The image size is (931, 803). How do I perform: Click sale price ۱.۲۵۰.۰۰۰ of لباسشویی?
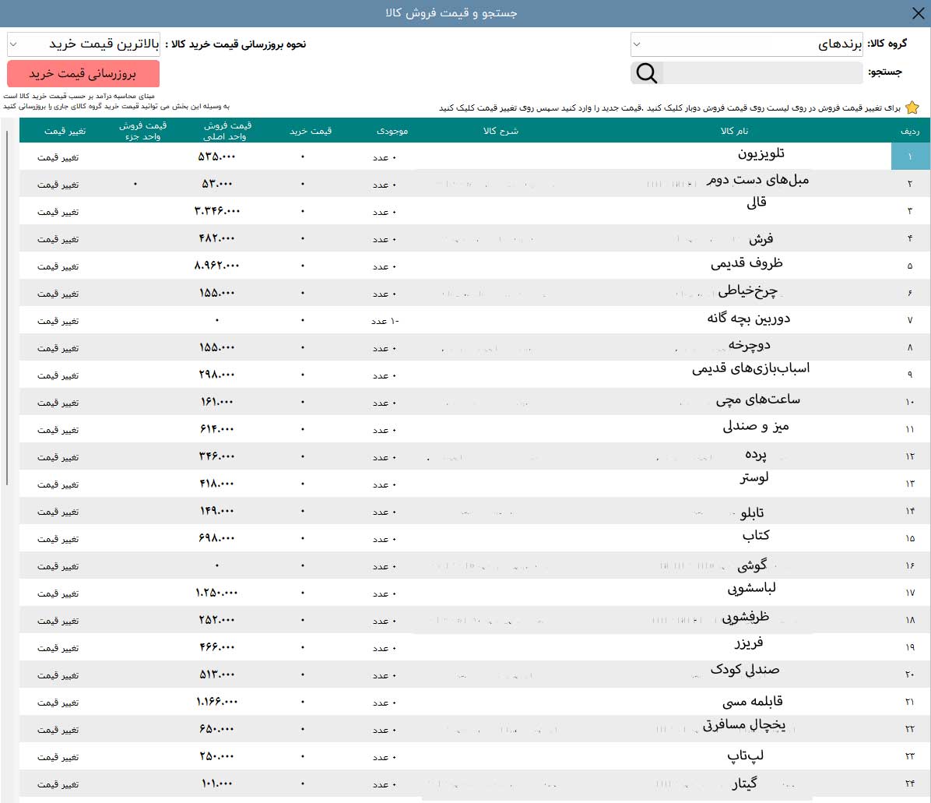coord(217,593)
